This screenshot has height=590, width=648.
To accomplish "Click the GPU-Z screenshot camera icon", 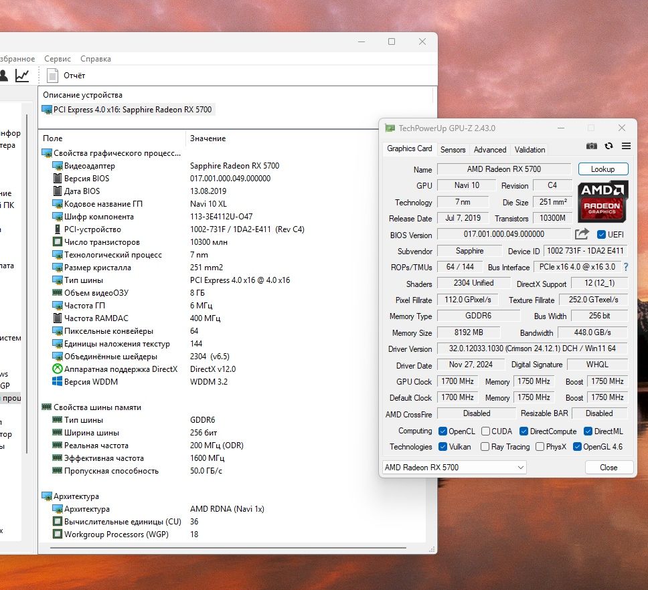I will [x=591, y=146].
